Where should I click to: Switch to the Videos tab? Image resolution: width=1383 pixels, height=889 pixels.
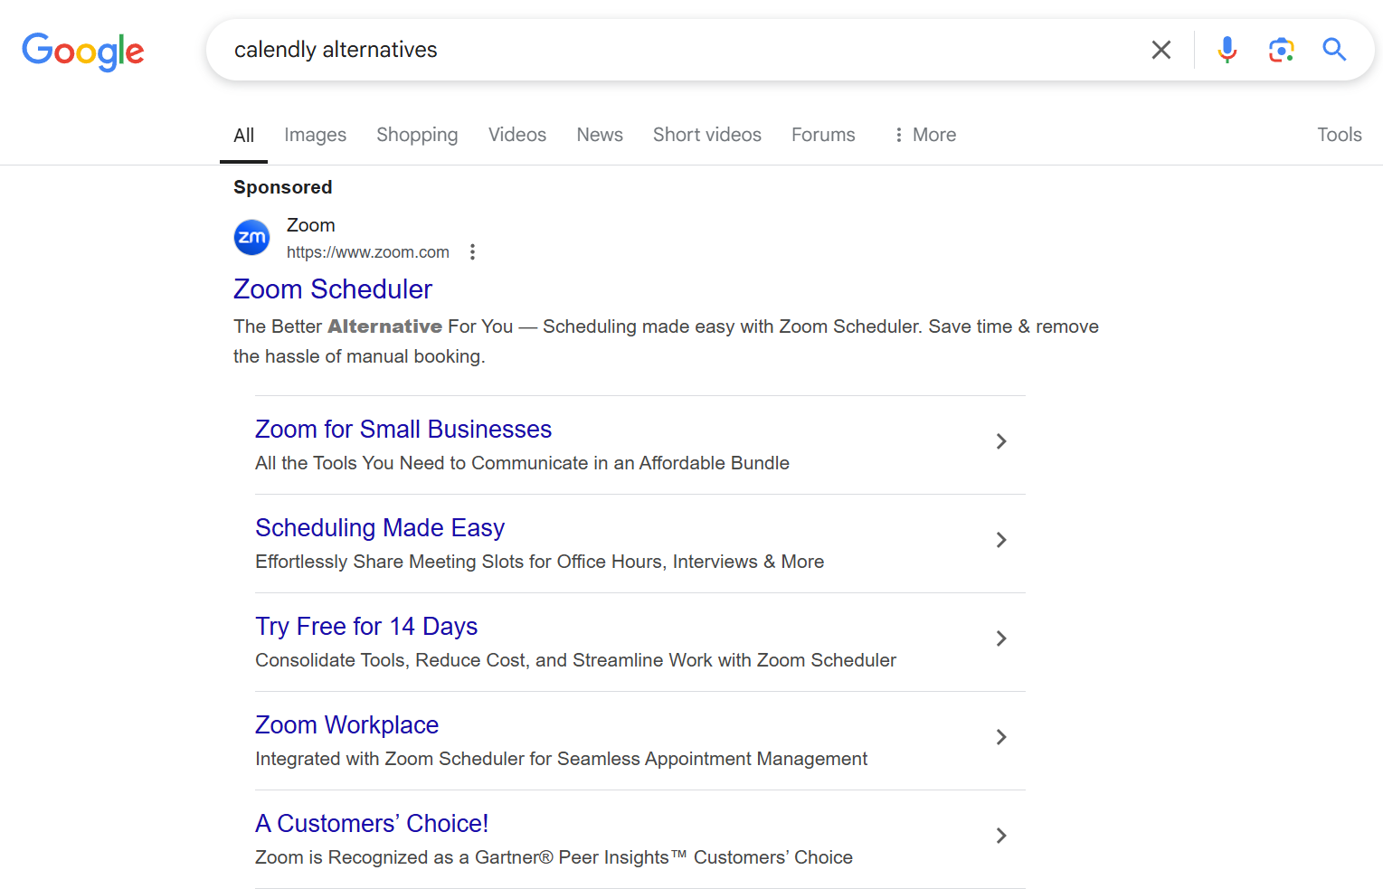coord(516,135)
